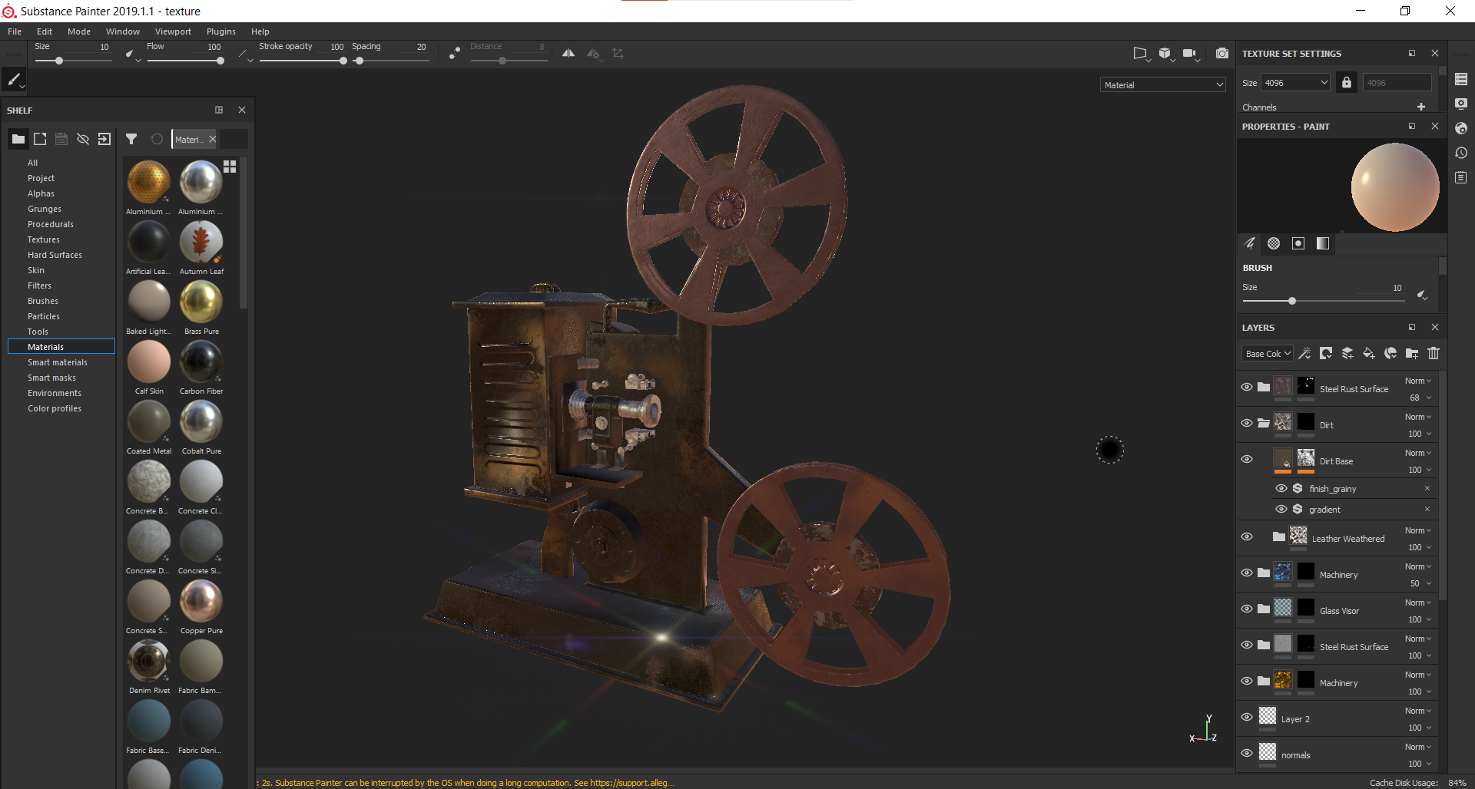Screen dimensions: 1475x789
Task: Select Environments shelf category
Action: [55, 393]
